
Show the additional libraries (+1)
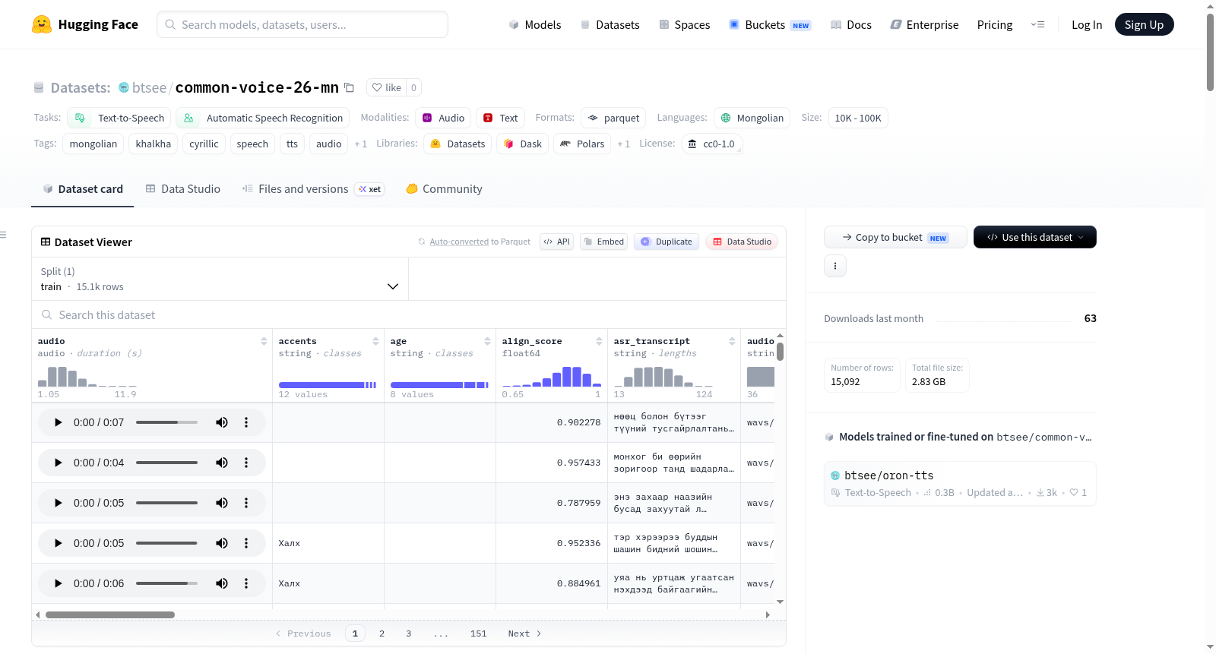[x=623, y=144]
